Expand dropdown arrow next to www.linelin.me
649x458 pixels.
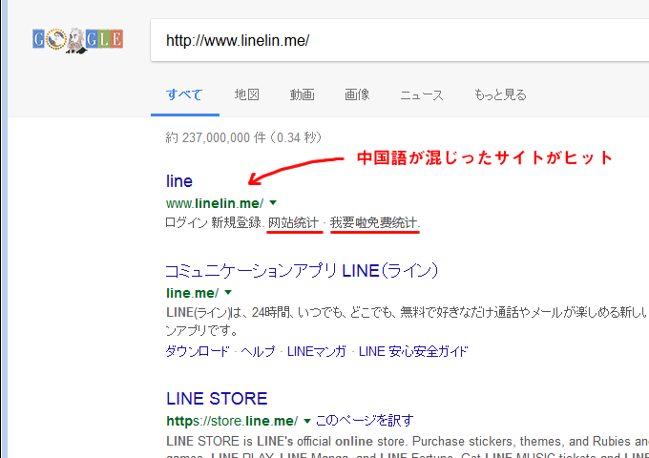pyautogui.click(x=273, y=203)
